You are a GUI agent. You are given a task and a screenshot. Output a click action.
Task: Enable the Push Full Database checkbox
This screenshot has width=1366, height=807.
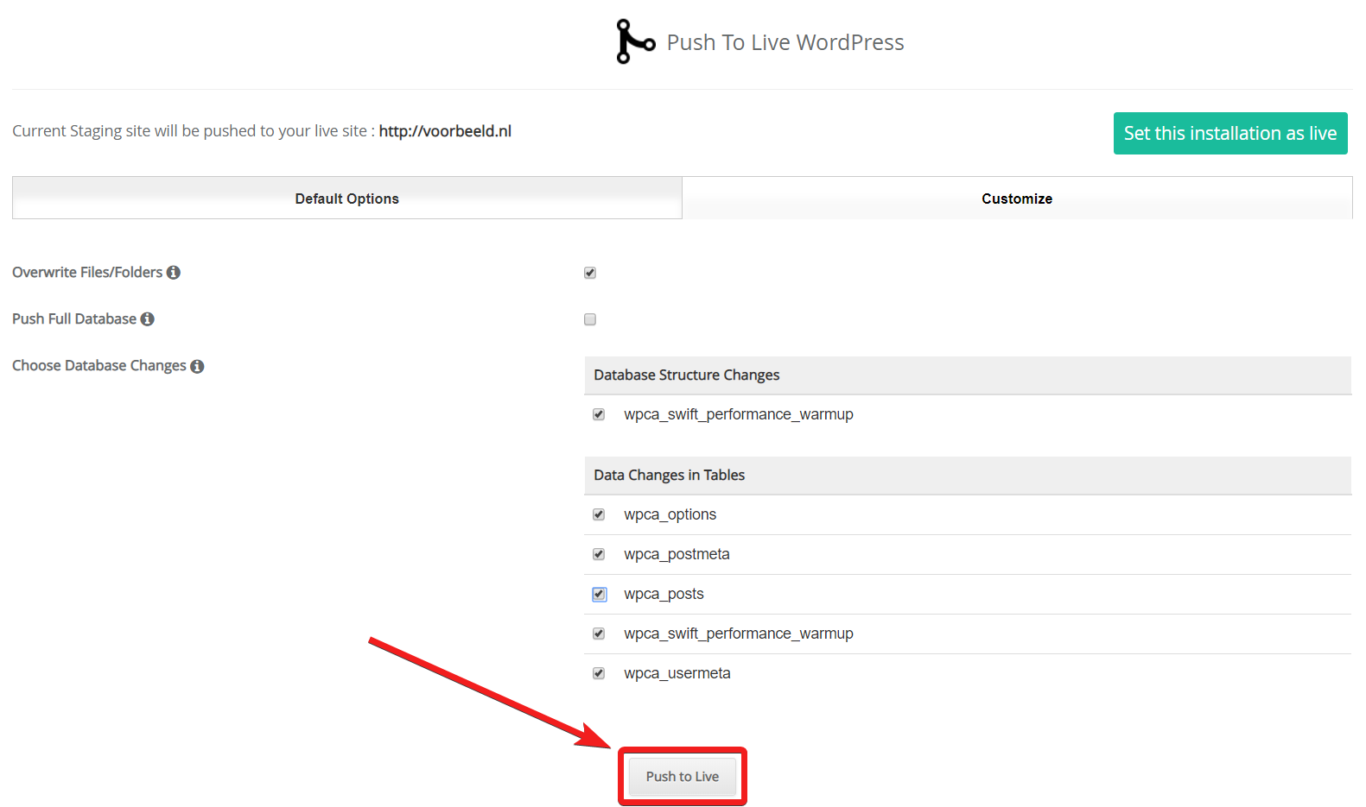[x=590, y=319]
